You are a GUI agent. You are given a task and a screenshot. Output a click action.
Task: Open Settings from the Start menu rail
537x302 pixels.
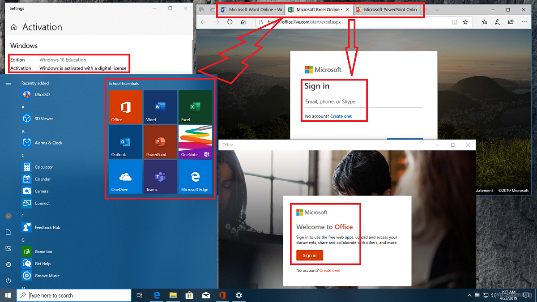pos(8,264)
